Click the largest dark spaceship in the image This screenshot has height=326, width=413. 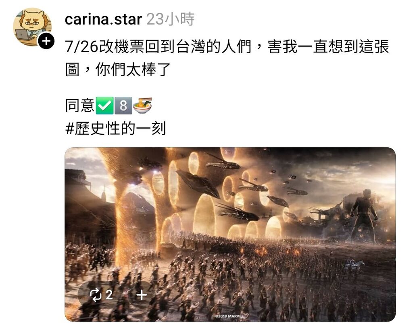[x=198, y=183]
